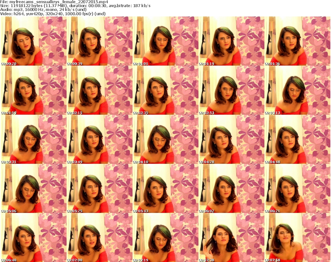Choose the frame marked 00:06:21
This screenshot has width=331, height=262.
coord(297,189)
